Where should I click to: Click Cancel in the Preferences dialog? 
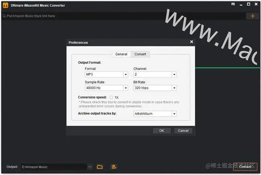(x=183, y=131)
